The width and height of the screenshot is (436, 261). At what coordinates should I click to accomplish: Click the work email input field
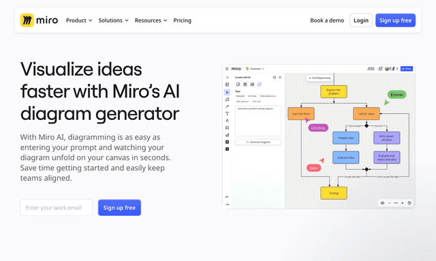coord(56,208)
